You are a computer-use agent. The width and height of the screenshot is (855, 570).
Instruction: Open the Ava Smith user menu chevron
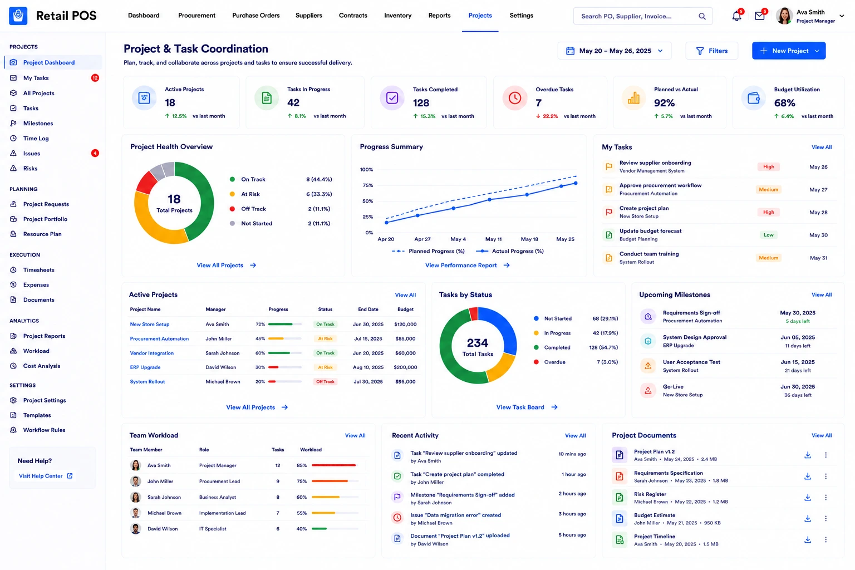pos(842,16)
